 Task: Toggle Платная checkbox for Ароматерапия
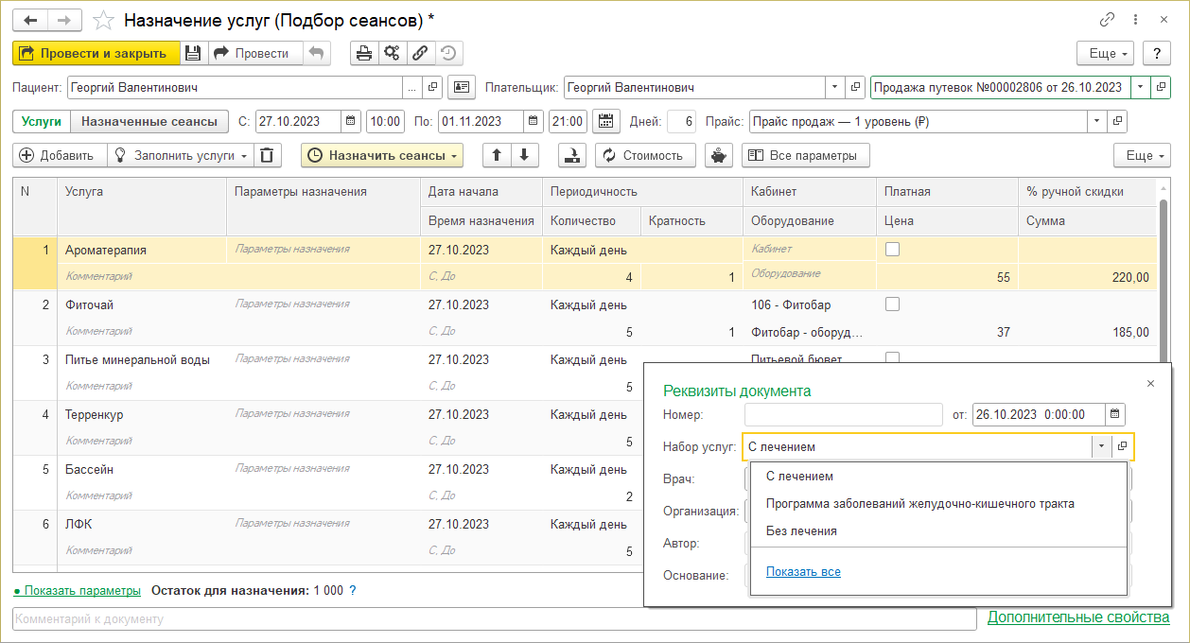(x=892, y=250)
